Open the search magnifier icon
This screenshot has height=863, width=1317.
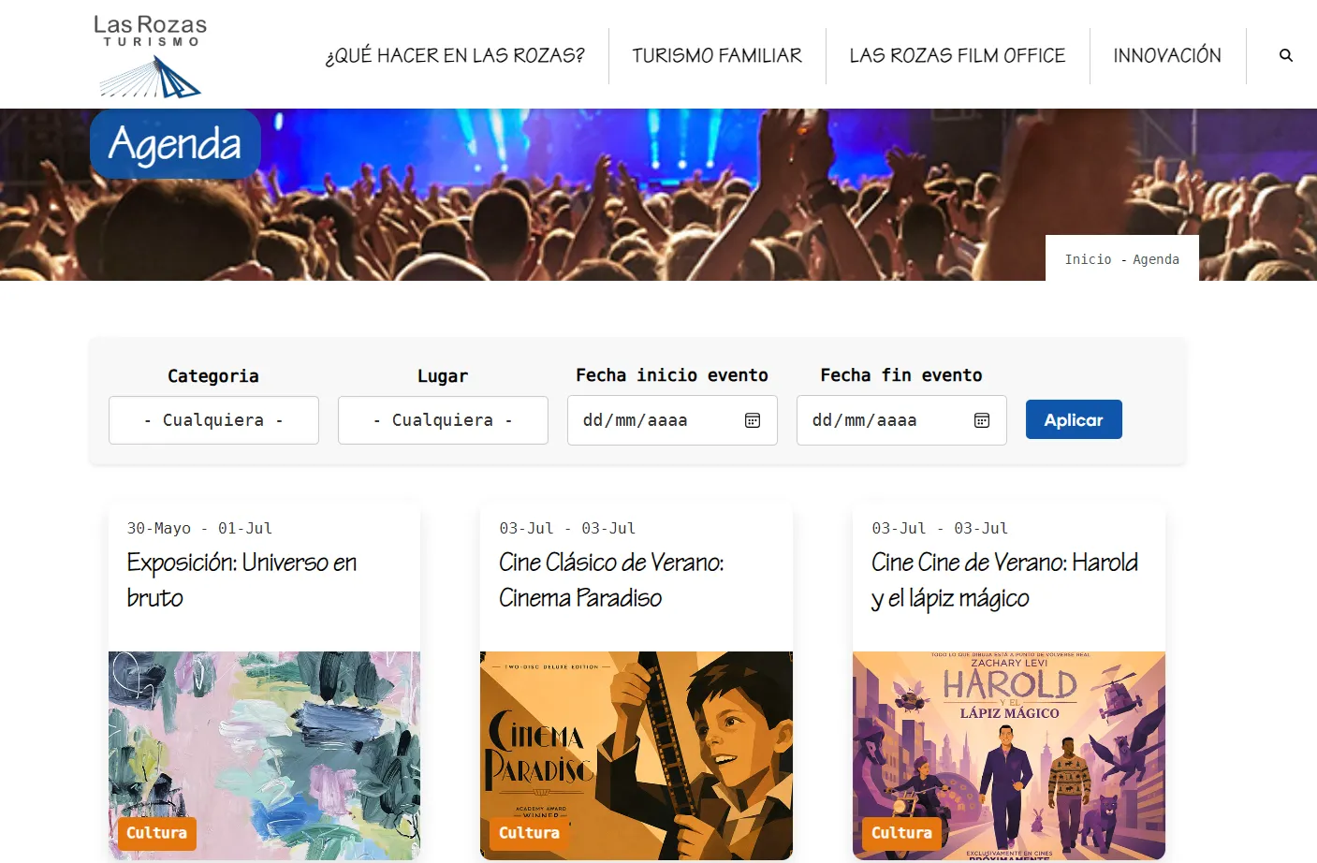[1286, 56]
